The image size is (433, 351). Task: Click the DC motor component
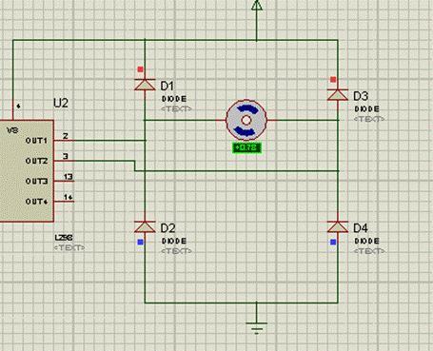(246, 120)
